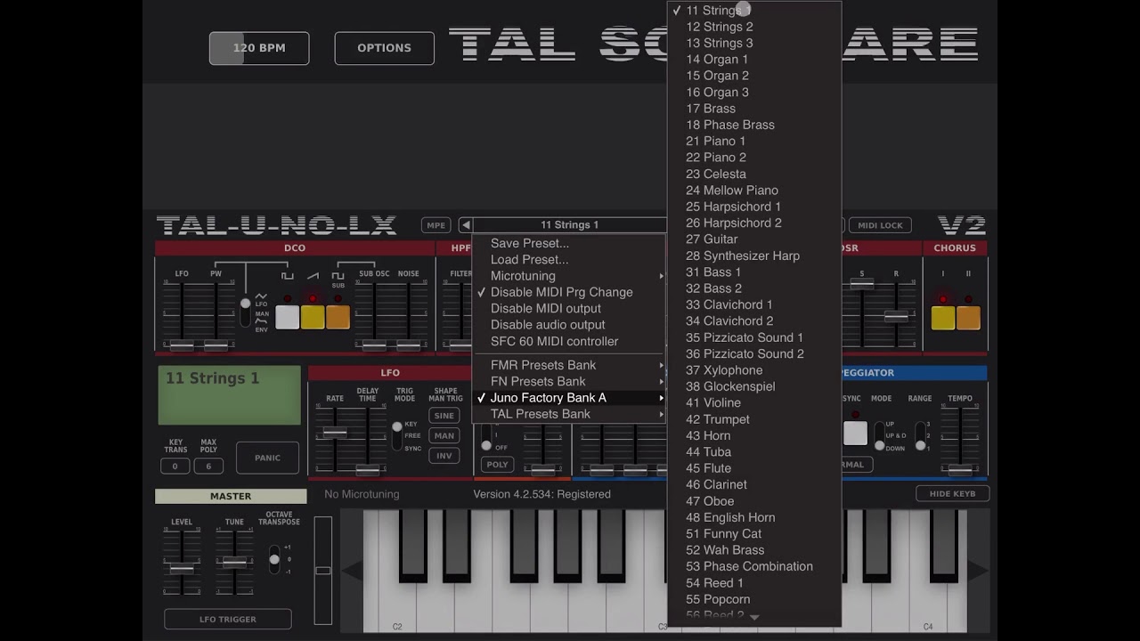1140x641 pixels.
Task: Click the MASTER LEVEL slider
Action: coord(182,568)
